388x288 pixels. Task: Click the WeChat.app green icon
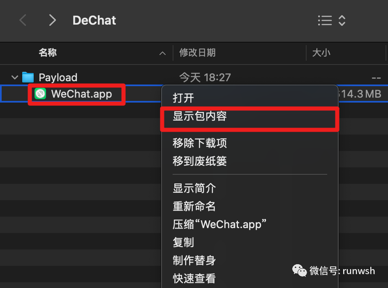coord(40,94)
